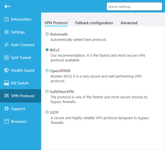
Task: Click the Browsers window icon
Action: (6, 121)
